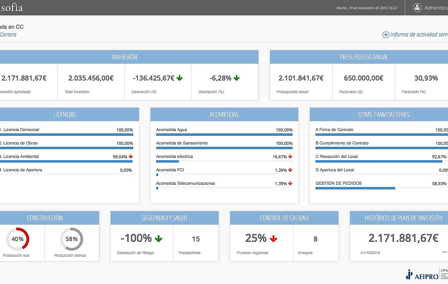
Task: Click red arrow next to 25% negative tests
Action: point(273,238)
